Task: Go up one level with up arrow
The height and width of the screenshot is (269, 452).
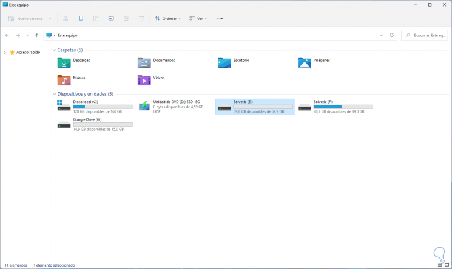Action: [x=36, y=35]
